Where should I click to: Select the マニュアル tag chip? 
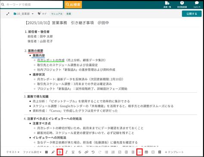[x=57, y=14]
